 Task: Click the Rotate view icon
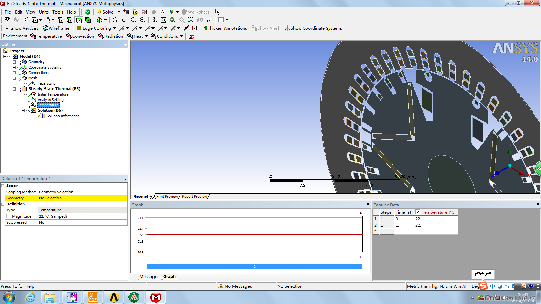(x=115, y=20)
